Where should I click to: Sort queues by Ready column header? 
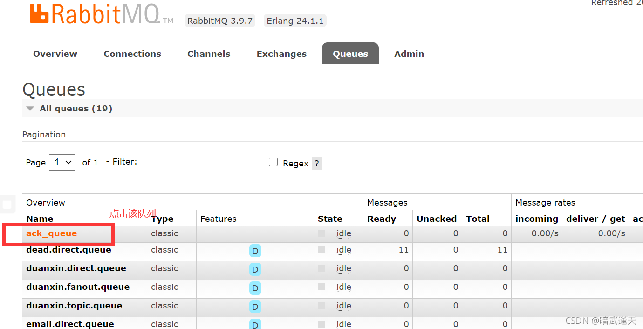382,219
